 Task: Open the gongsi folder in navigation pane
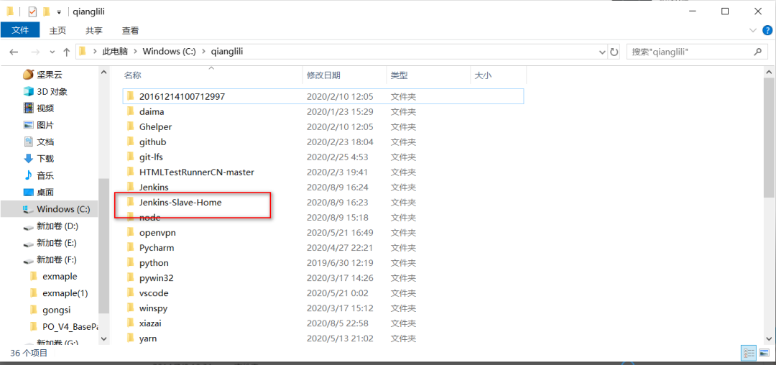[57, 310]
